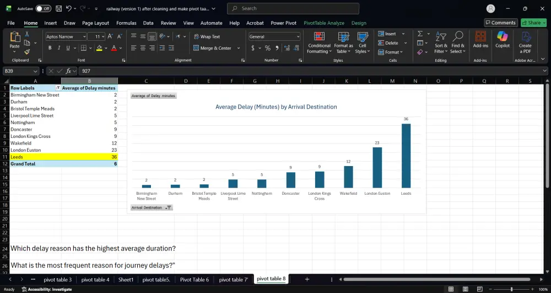Open Sort & Filter menu

point(441,42)
